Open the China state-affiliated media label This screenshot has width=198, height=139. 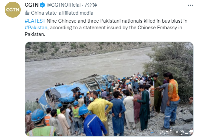62,13
